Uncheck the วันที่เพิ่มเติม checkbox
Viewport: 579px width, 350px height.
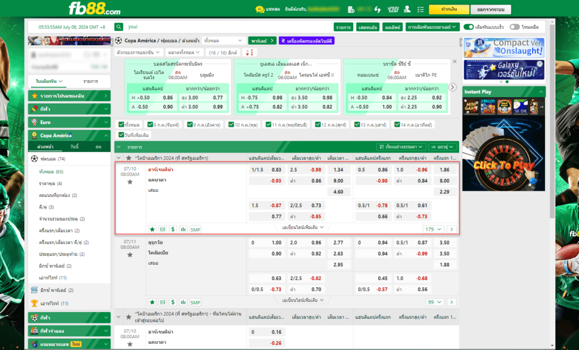click(121, 135)
